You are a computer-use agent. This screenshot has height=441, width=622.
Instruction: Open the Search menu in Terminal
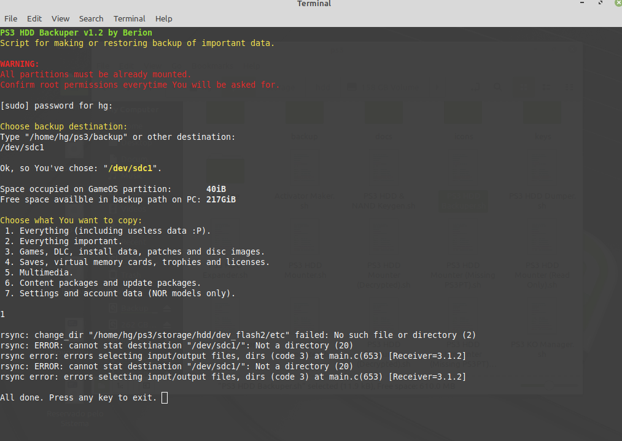[x=91, y=18]
